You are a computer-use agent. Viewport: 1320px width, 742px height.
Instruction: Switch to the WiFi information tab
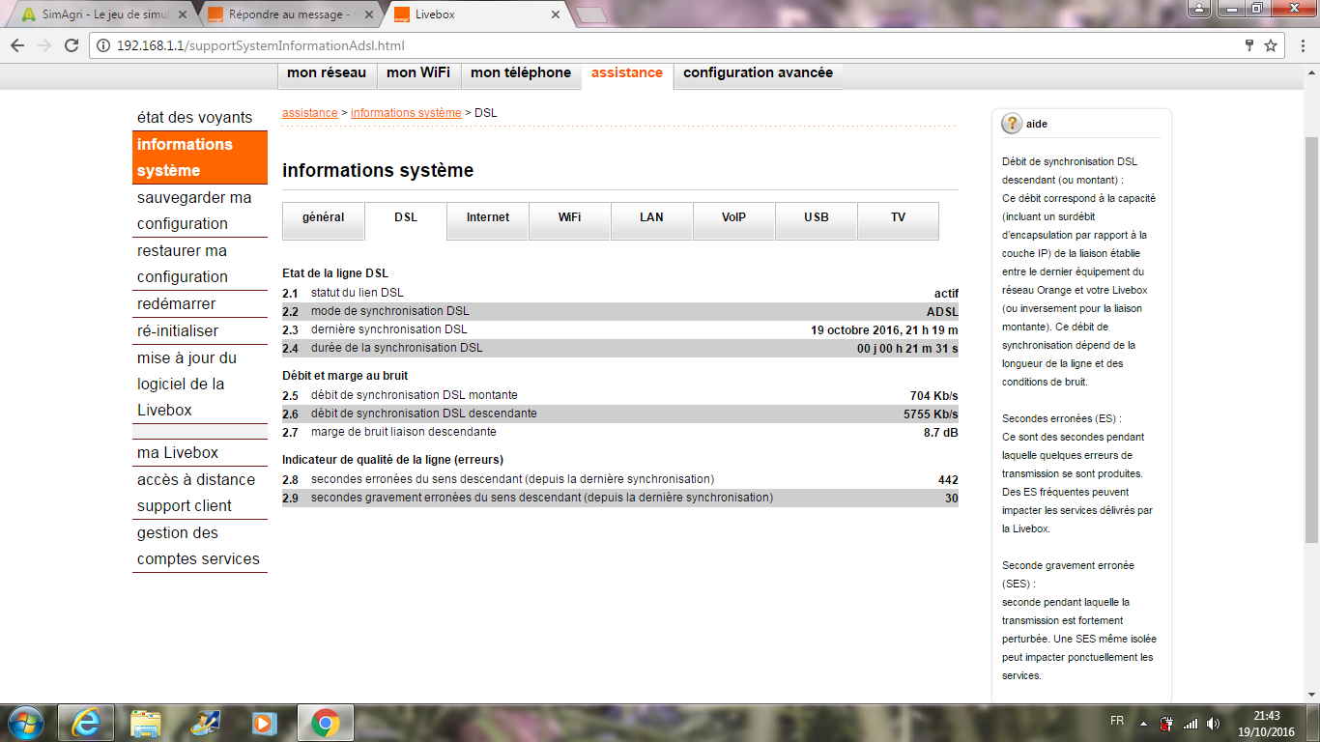click(x=569, y=218)
